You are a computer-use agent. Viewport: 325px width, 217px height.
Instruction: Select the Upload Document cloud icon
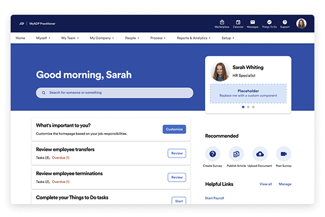point(260,154)
